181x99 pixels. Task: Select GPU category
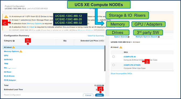[6, 55]
